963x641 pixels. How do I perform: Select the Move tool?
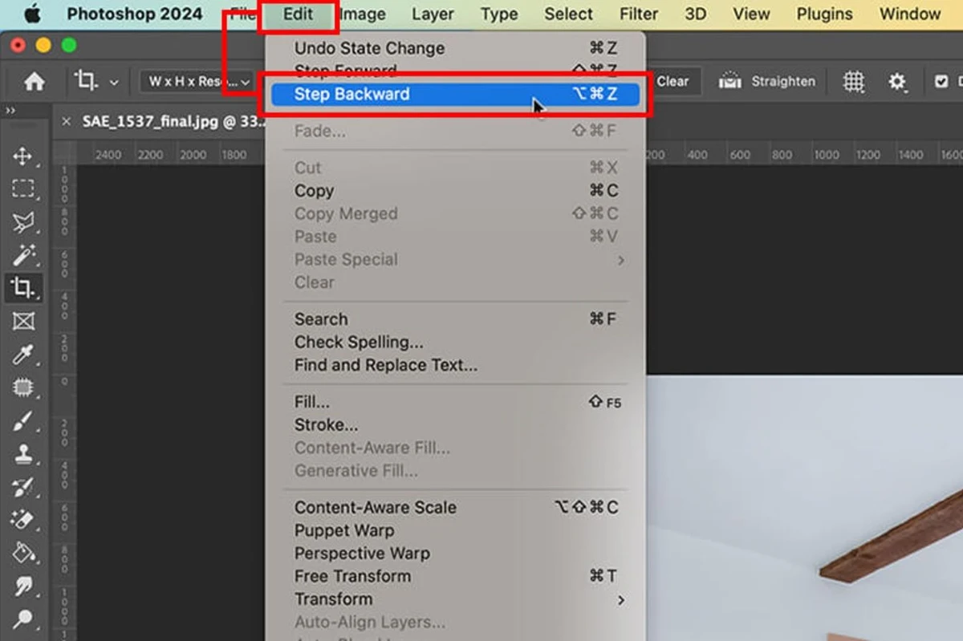tap(23, 156)
